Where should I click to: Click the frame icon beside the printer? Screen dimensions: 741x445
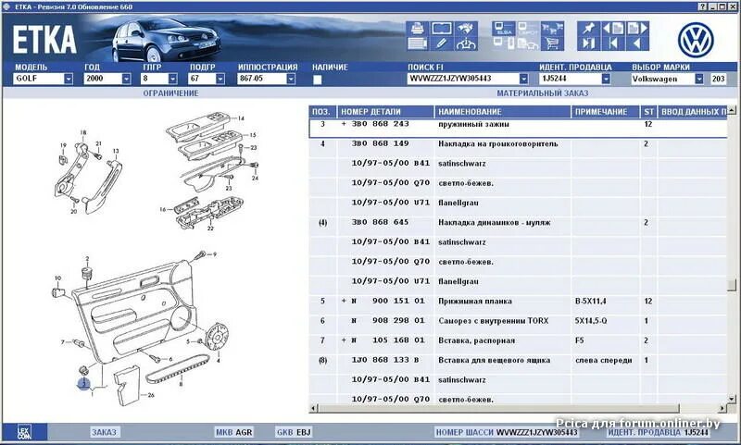click(x=441, y=29)
